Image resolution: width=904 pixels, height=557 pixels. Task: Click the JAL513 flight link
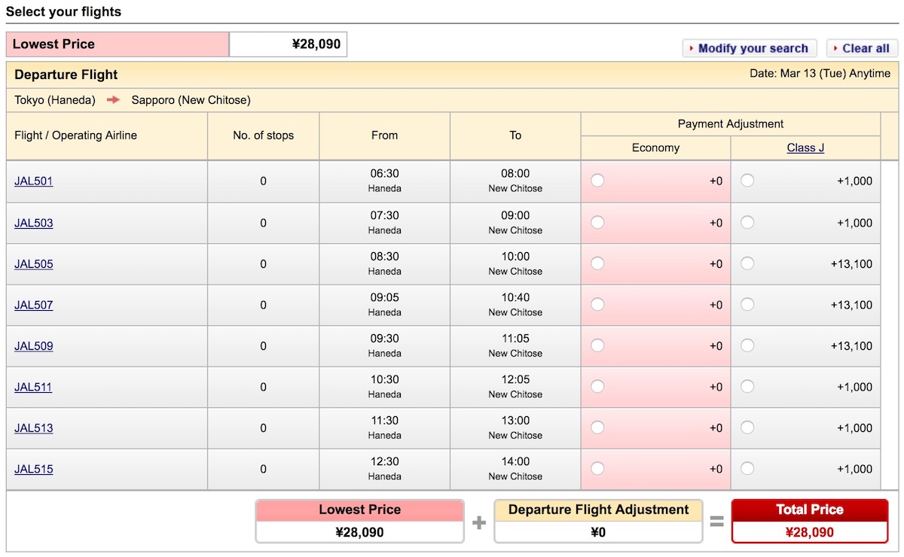pyautogui.click(x=34, y=428)
